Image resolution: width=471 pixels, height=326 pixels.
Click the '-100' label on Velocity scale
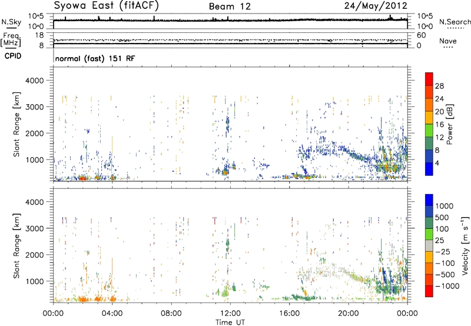pyautogui.click(x=445, y=263)
